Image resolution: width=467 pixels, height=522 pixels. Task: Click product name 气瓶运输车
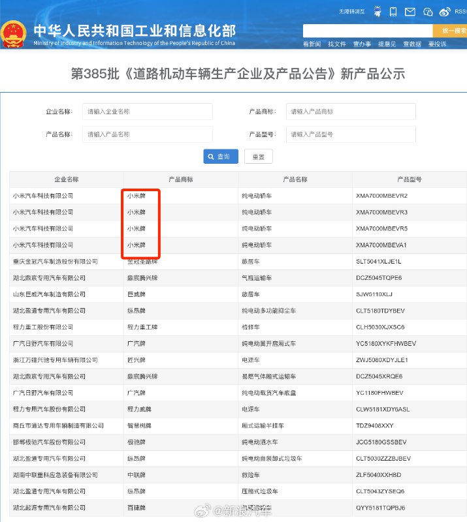point(257,278)
